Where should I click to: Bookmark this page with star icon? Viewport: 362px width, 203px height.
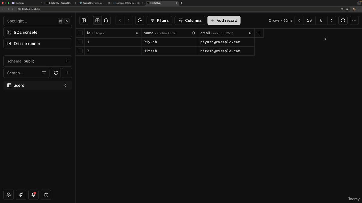pyautogui.click(x=347, y=9)
